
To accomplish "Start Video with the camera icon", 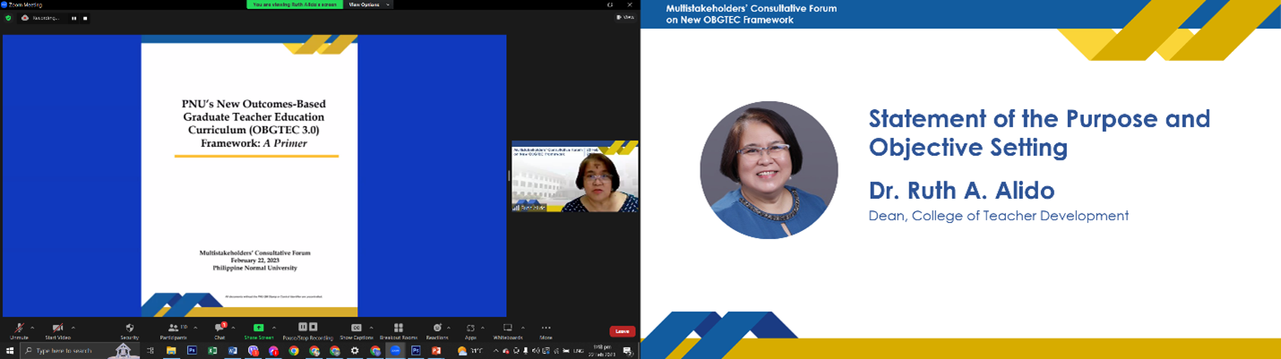I will click(x=57, y=329).
